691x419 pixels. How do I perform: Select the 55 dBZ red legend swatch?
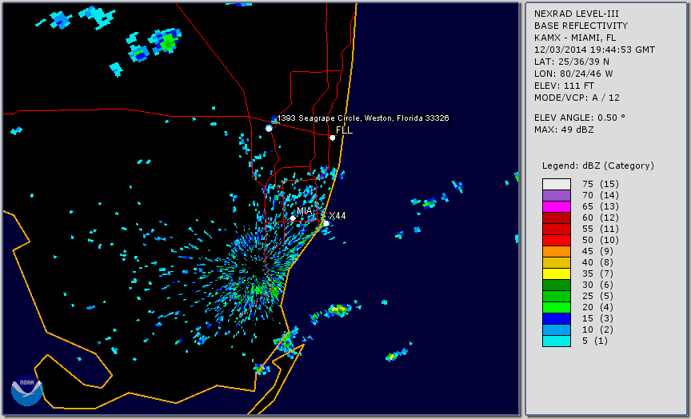557,229
